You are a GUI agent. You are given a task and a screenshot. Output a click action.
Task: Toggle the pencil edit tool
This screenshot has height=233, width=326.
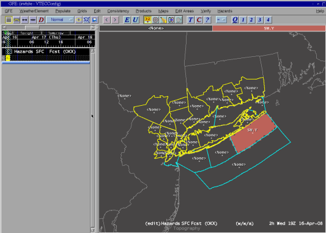coord(163,20)
